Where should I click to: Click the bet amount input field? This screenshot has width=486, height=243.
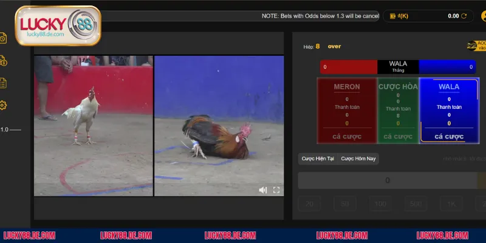point(389,180)
